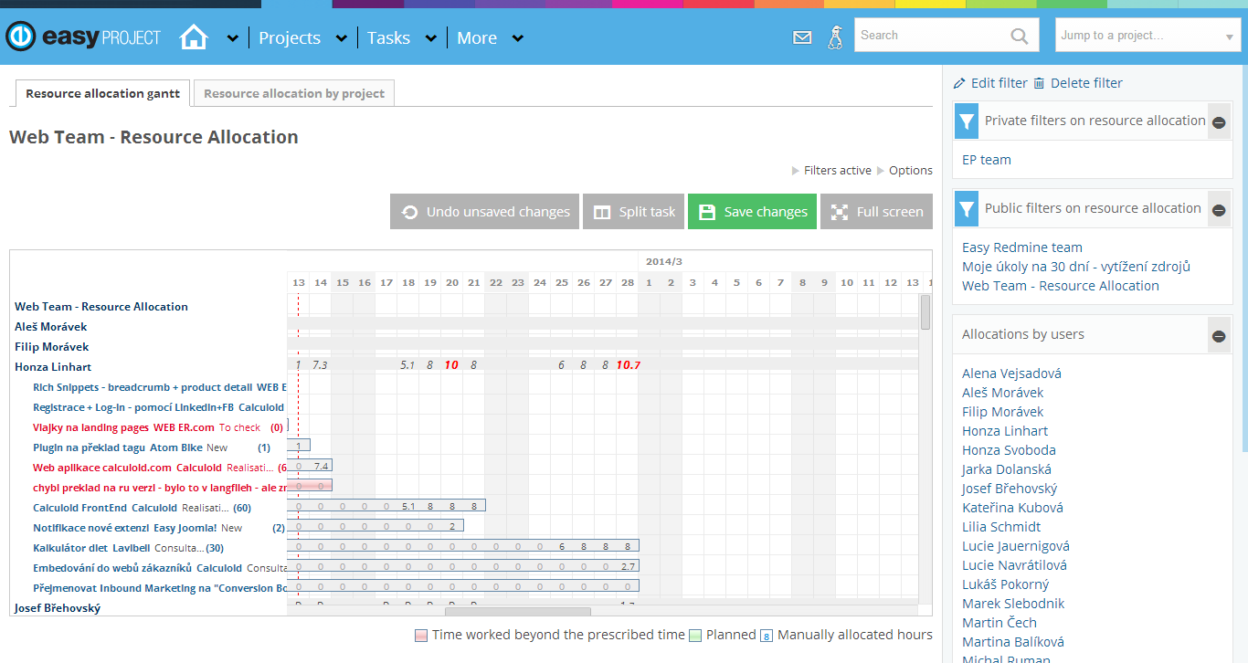Select Kateřina Kubová in allocations list
This screenshot has height=663, width=1248.
(x=1012, y=508)
